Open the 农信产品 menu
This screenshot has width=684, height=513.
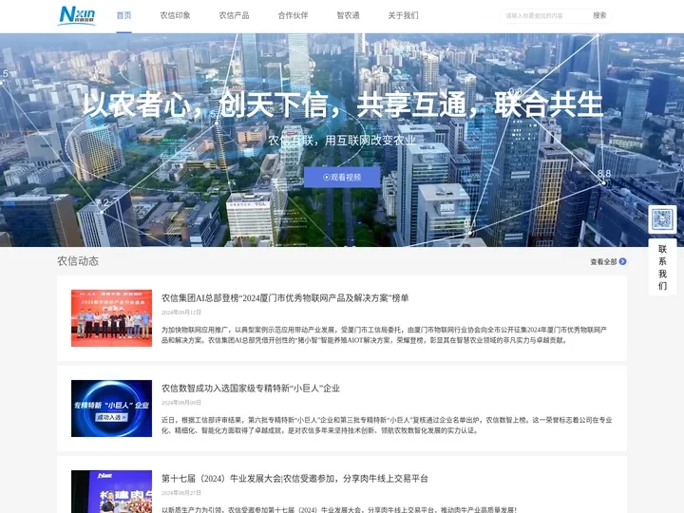pos(235,15)
